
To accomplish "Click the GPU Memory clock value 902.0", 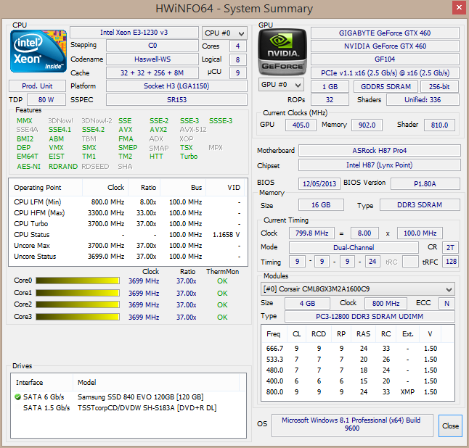I will click(x=367, y=125).
